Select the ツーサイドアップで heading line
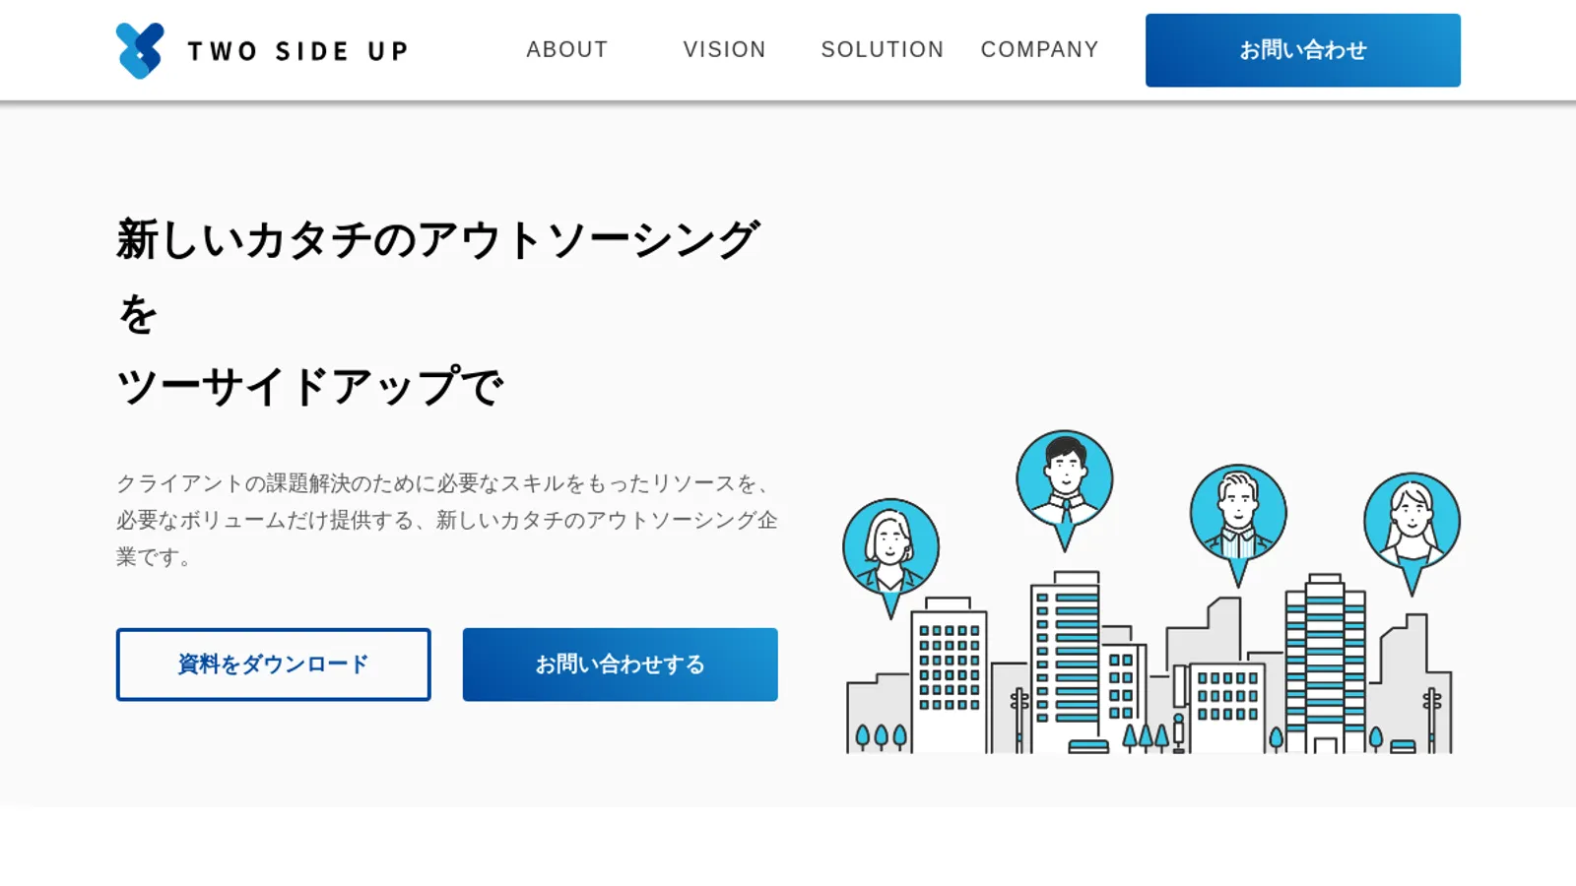This screenshot has width=1576, height=886. click(x=310, y=387)
